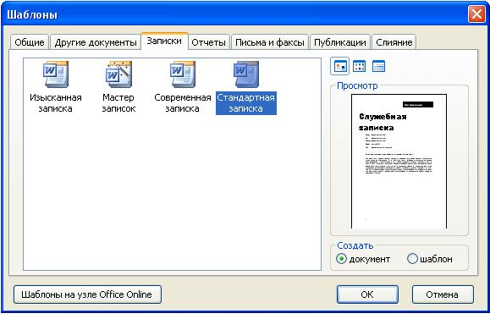Select the Стандартная записка template icon
This screenshot has height=319, width=490.
point(246,74)
